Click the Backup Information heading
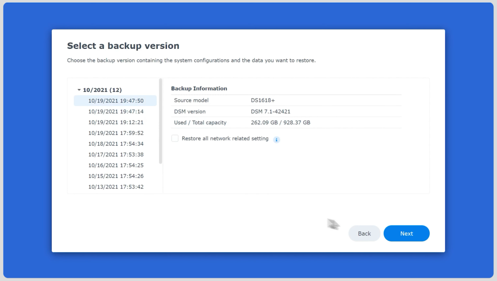This screenshot has width=497, height=281. (x=199, y=88)
